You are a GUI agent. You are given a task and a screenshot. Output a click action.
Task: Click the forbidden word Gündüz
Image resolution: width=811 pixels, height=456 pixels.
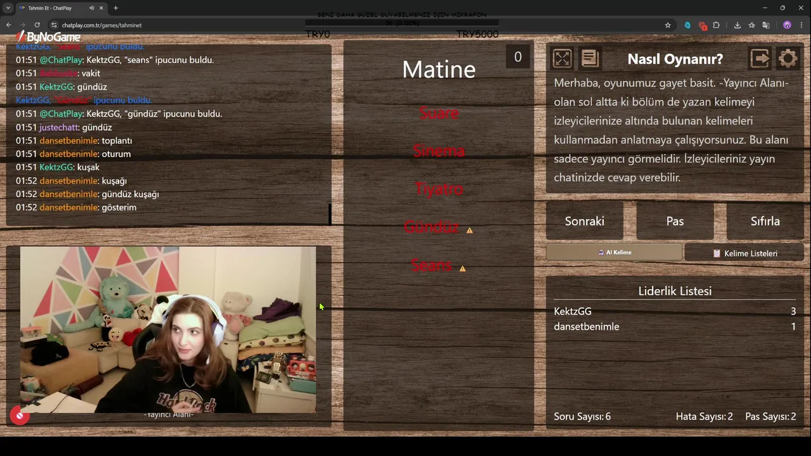(x=431, y=227)
